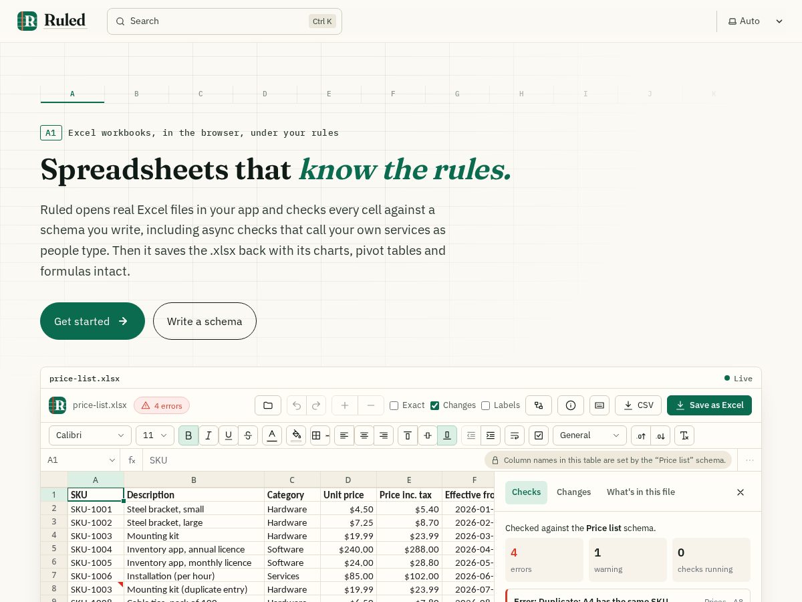Viewport: 802px width, 602px height.
Task: Open the borders dropdown
Action: (320, 435)
